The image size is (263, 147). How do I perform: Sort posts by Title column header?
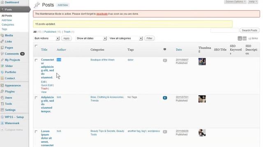point(44,50)
